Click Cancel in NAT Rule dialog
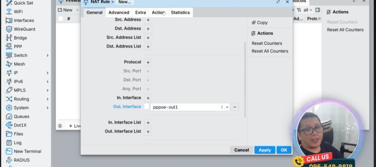Screen dimensions: 376x167 coord(241,150)
